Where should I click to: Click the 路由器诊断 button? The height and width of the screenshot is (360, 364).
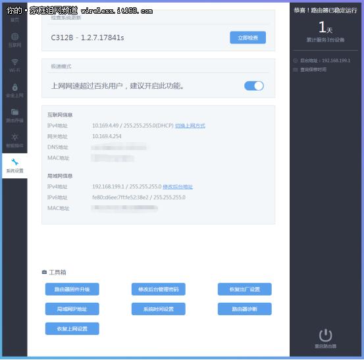pos(244,309)
